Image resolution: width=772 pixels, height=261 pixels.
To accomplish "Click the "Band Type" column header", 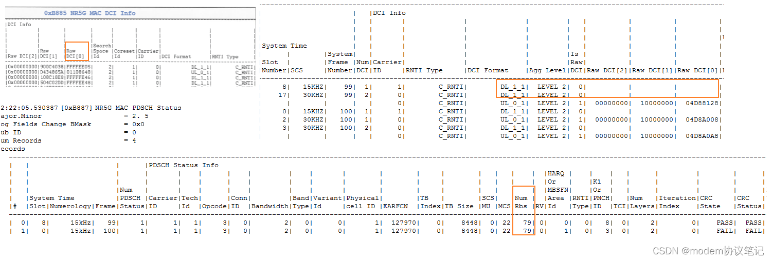I will click(x=301, y=202).
